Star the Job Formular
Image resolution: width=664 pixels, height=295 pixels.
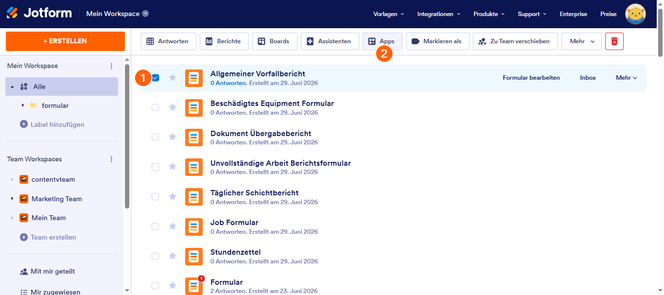pyautogui.click(x=172, y=226)
